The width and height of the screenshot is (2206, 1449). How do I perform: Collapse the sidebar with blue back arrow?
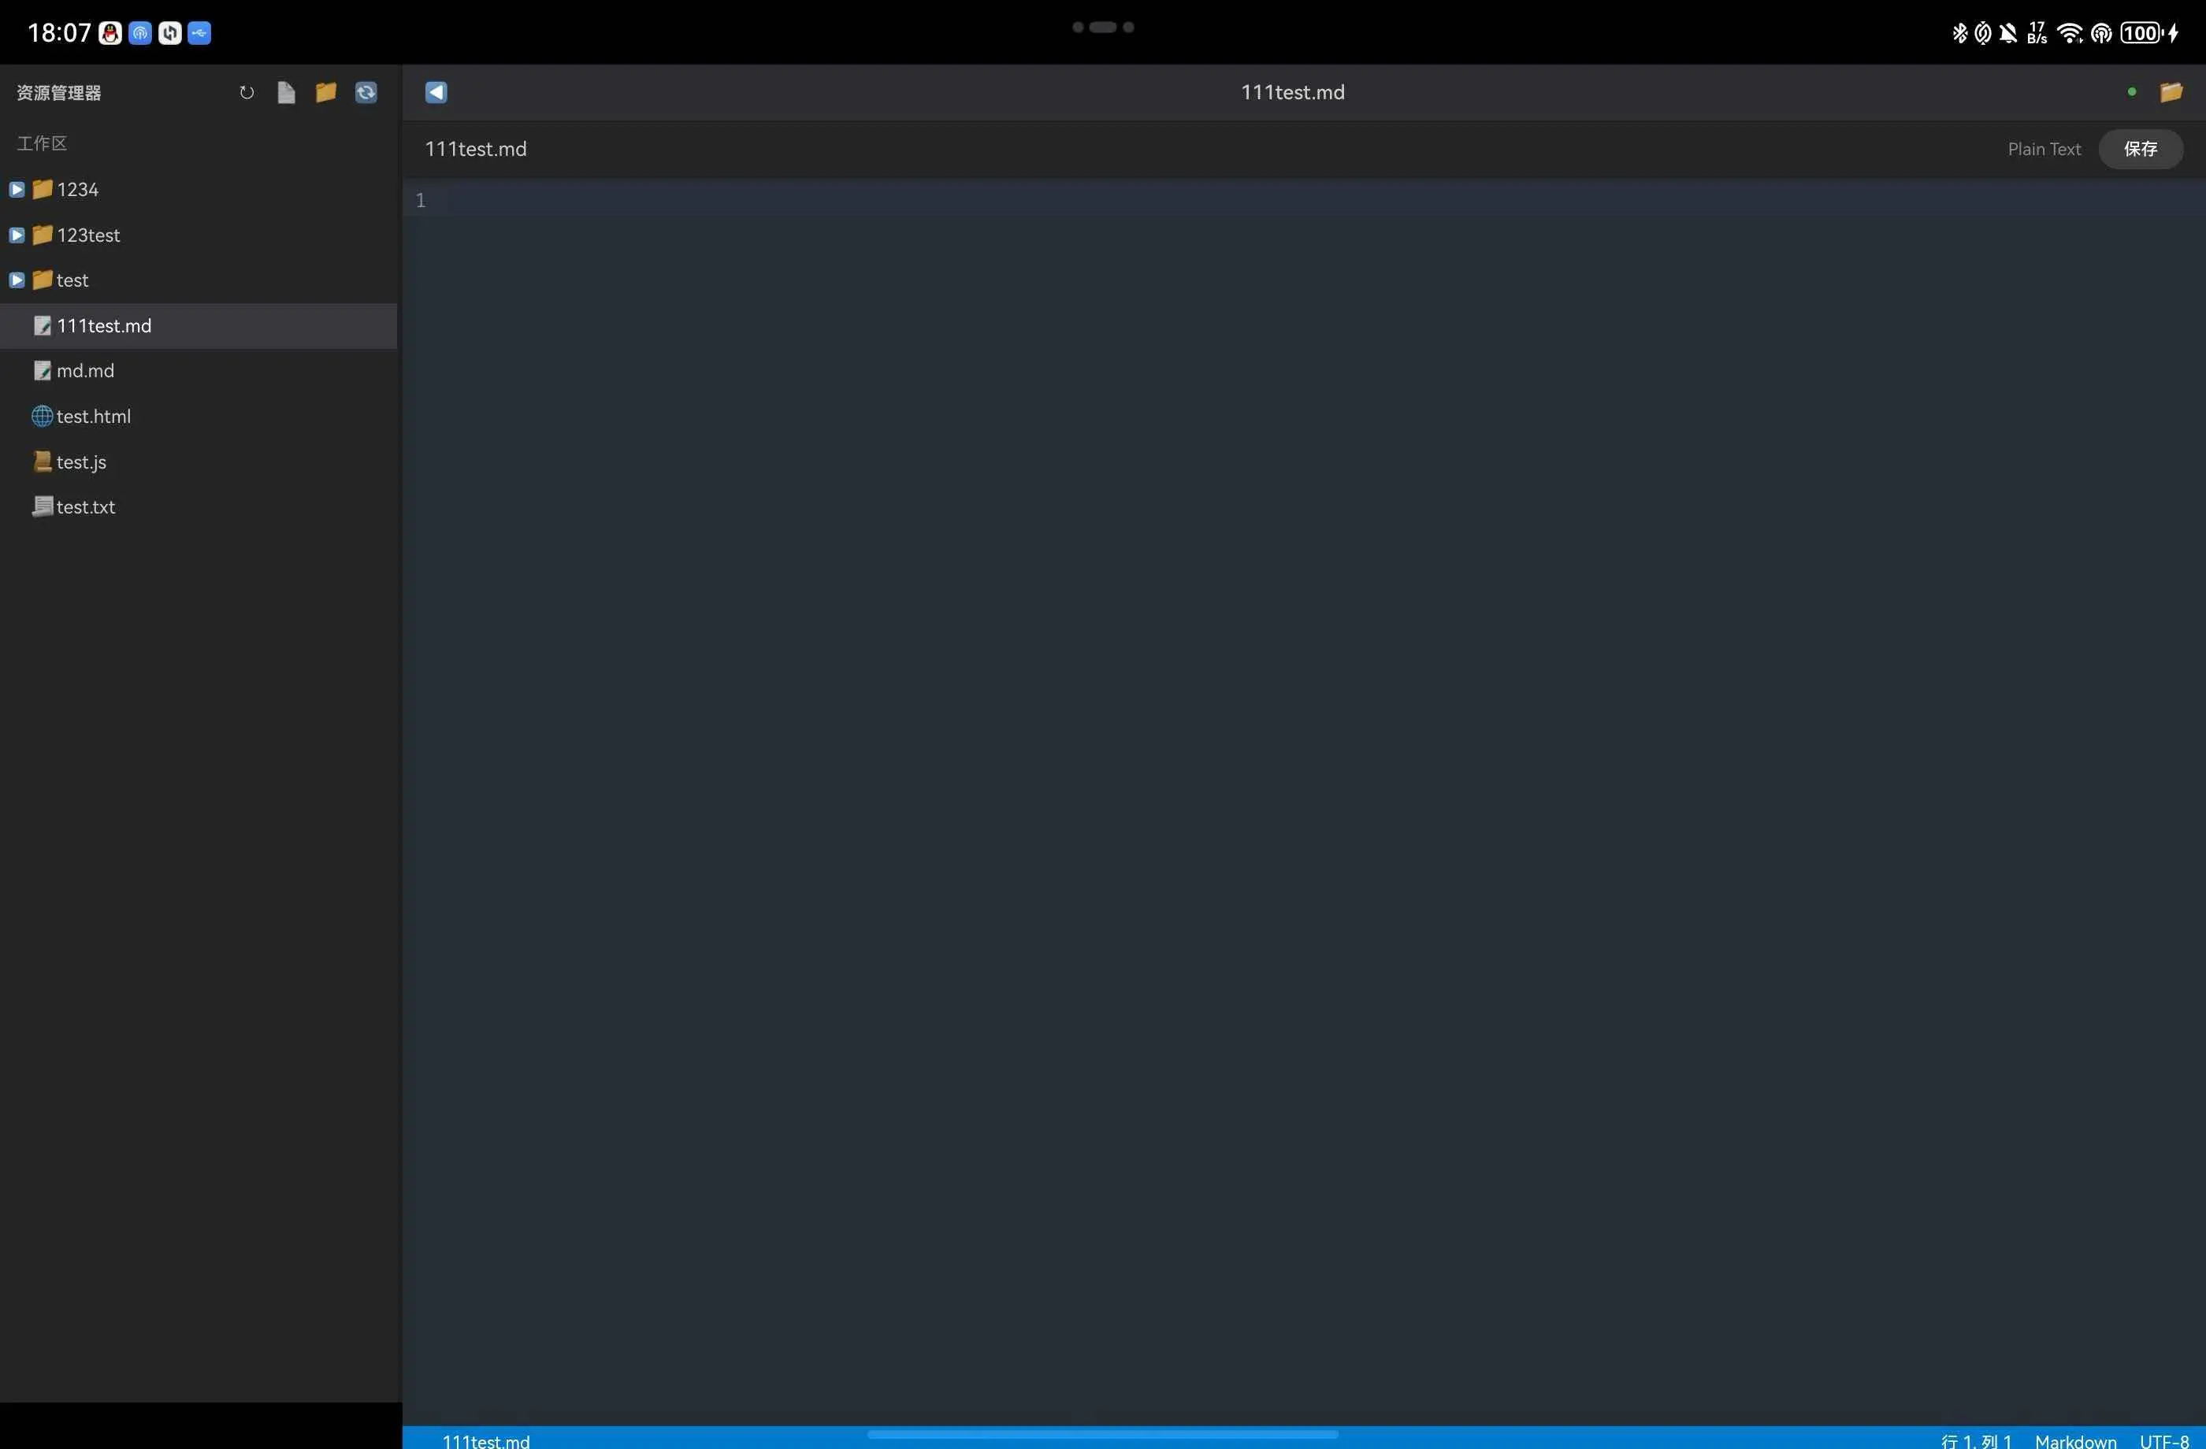436,93
